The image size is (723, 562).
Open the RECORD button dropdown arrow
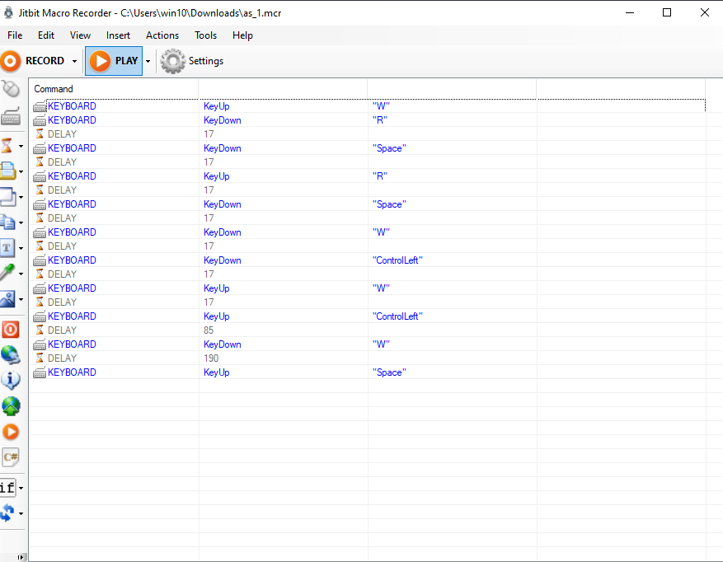tap(74, 61)
